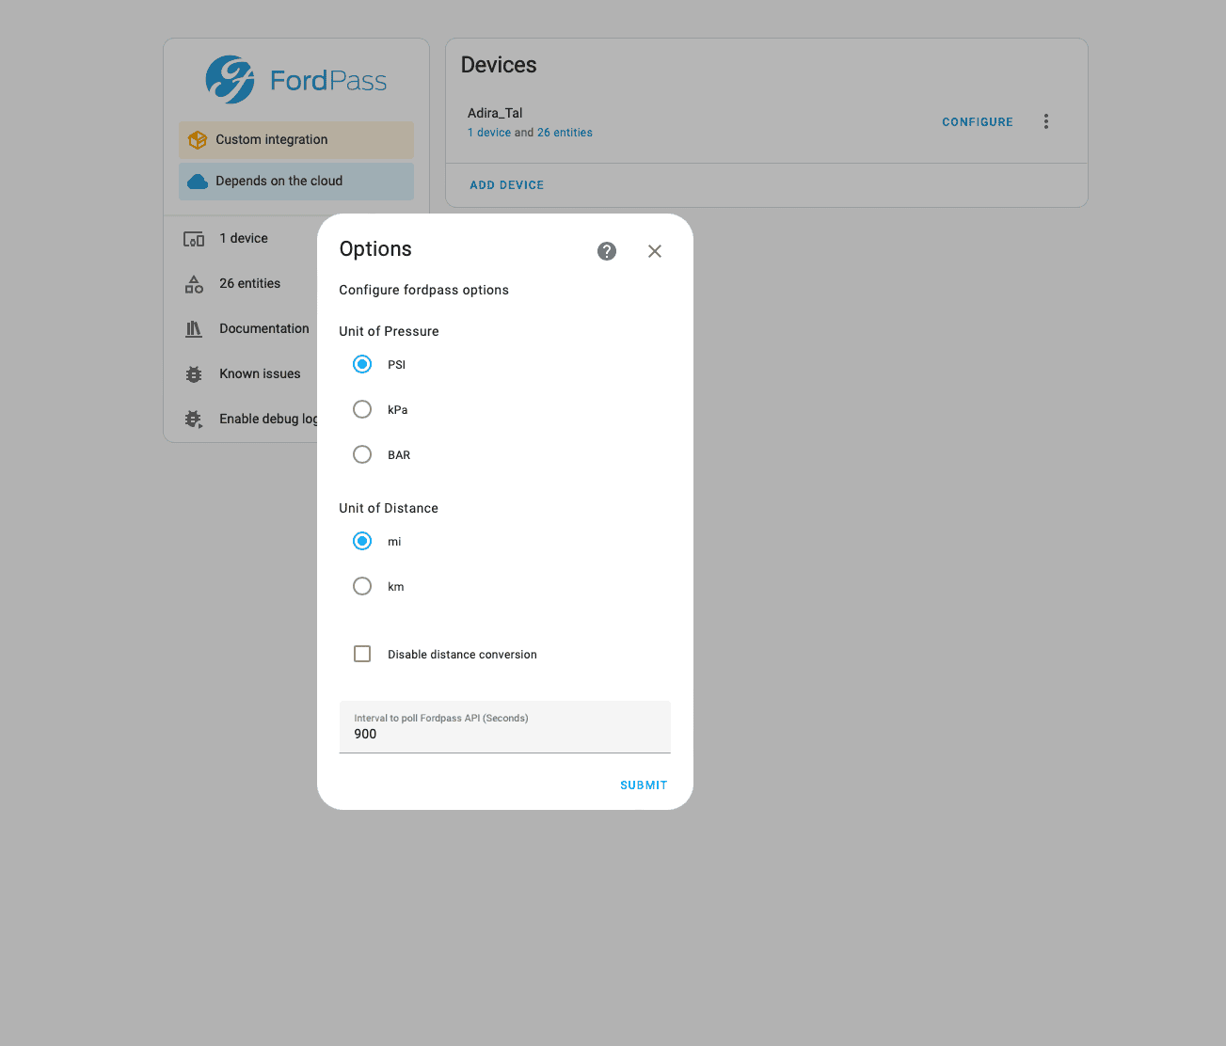Select PSI as unit of pressure
The height and width of the screenshot is (1046, 1226).
(362, 364)
